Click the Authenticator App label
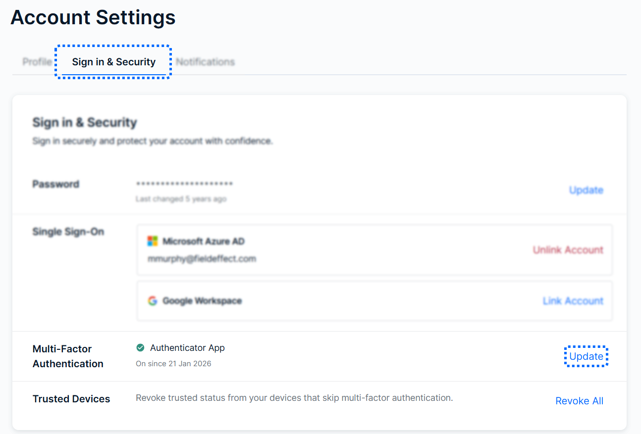Viewport: 641px width, 434px height. [187, 348]
